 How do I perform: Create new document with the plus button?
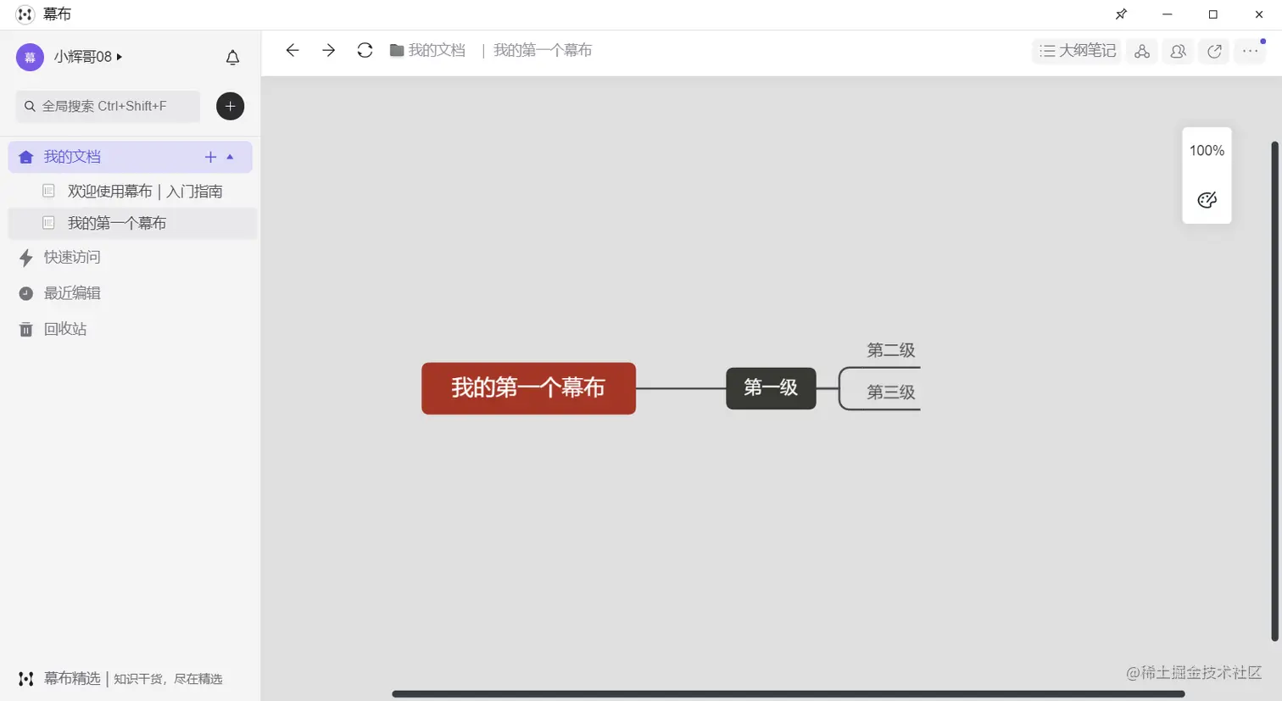tap(230, 106)
